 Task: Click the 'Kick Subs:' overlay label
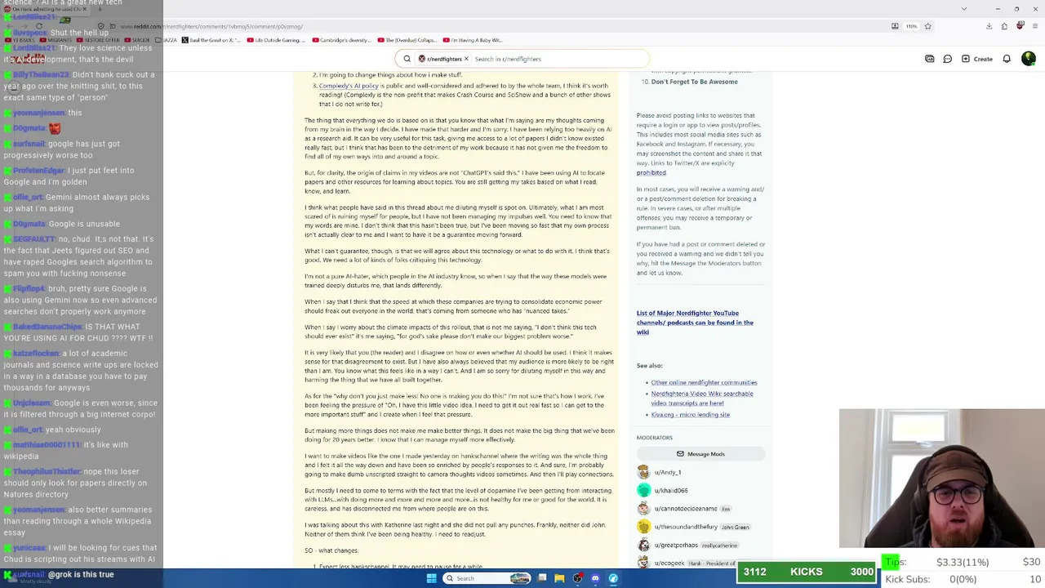pos(908,579)
